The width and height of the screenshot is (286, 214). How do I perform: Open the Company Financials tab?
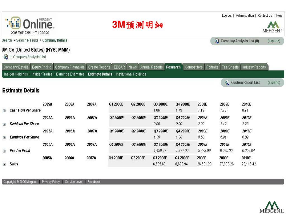70,67
